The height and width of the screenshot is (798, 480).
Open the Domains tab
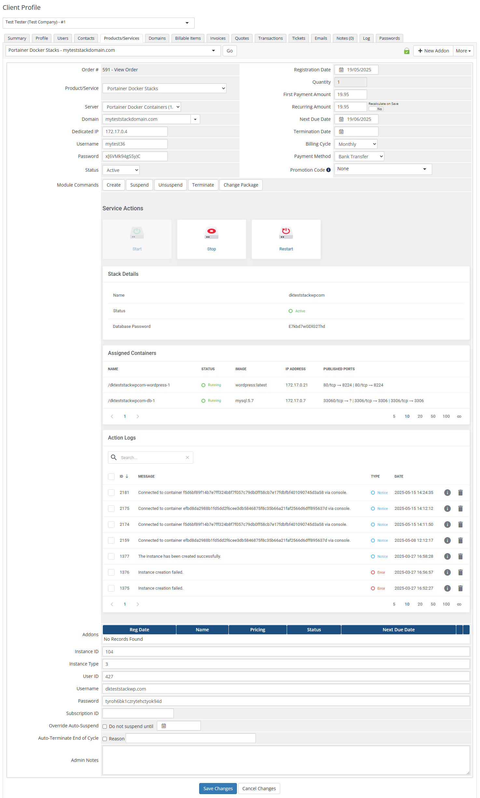point(157,38)
